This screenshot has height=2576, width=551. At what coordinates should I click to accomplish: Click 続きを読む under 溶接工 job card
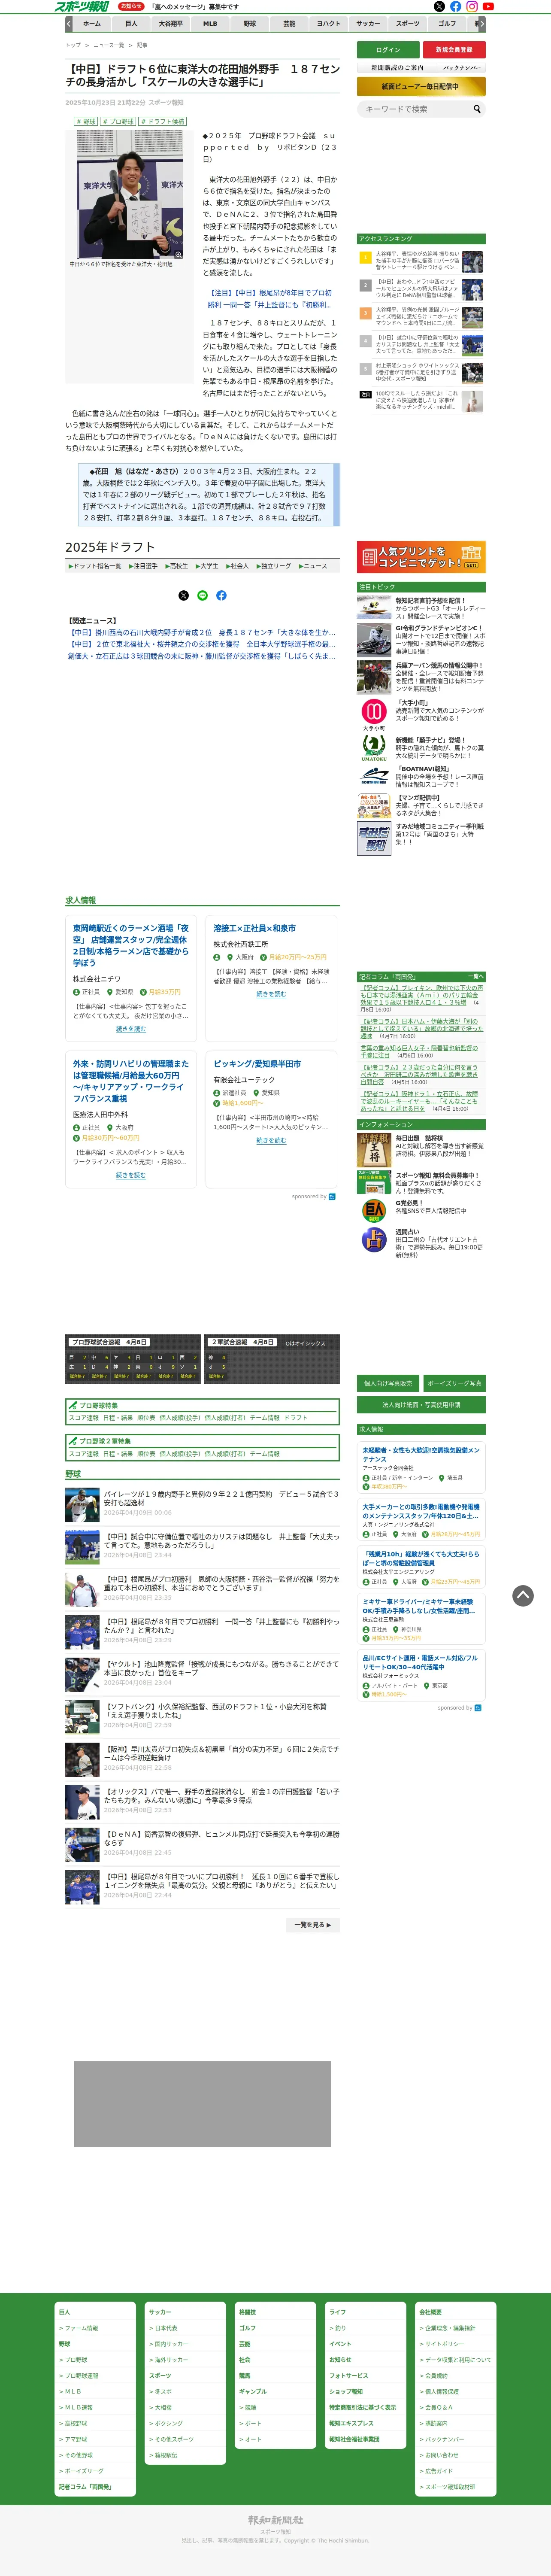271,994
